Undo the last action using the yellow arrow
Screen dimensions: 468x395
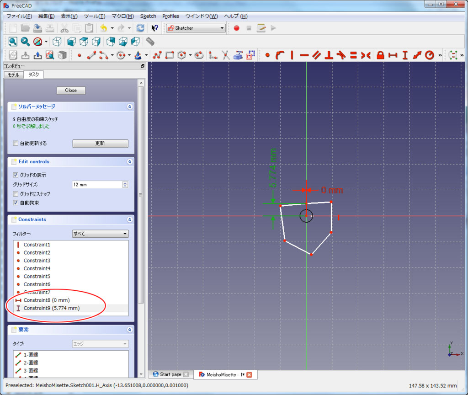[x=104, y=28]
